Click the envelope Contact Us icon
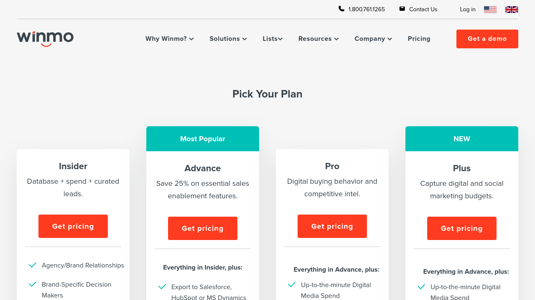The height and width of the screenshot is (300, 535). [x=402, y=9]
